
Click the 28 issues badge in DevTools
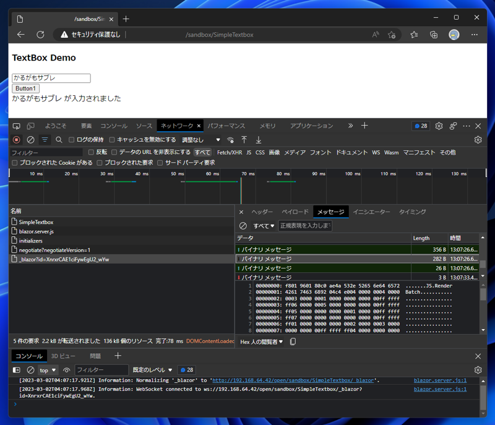(x=421, y=126)
